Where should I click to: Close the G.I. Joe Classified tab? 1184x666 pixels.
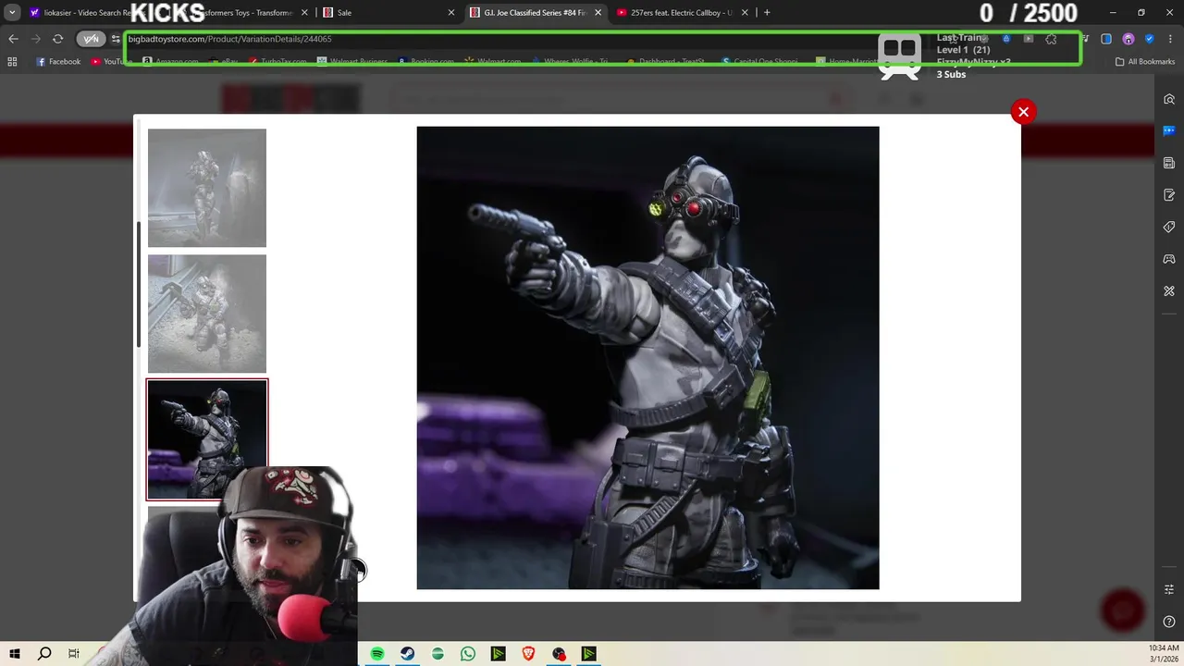tap(598, 13)
